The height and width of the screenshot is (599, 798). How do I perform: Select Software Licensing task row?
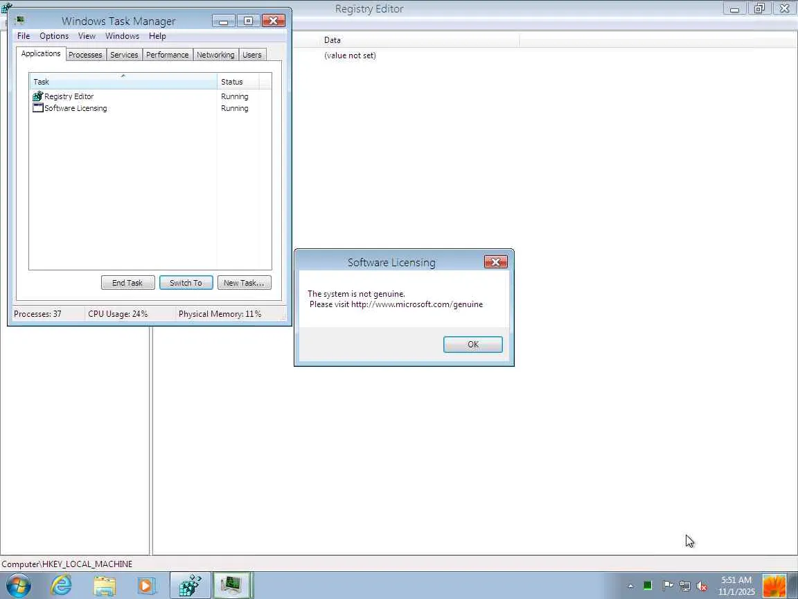click(x=150, y=108)
